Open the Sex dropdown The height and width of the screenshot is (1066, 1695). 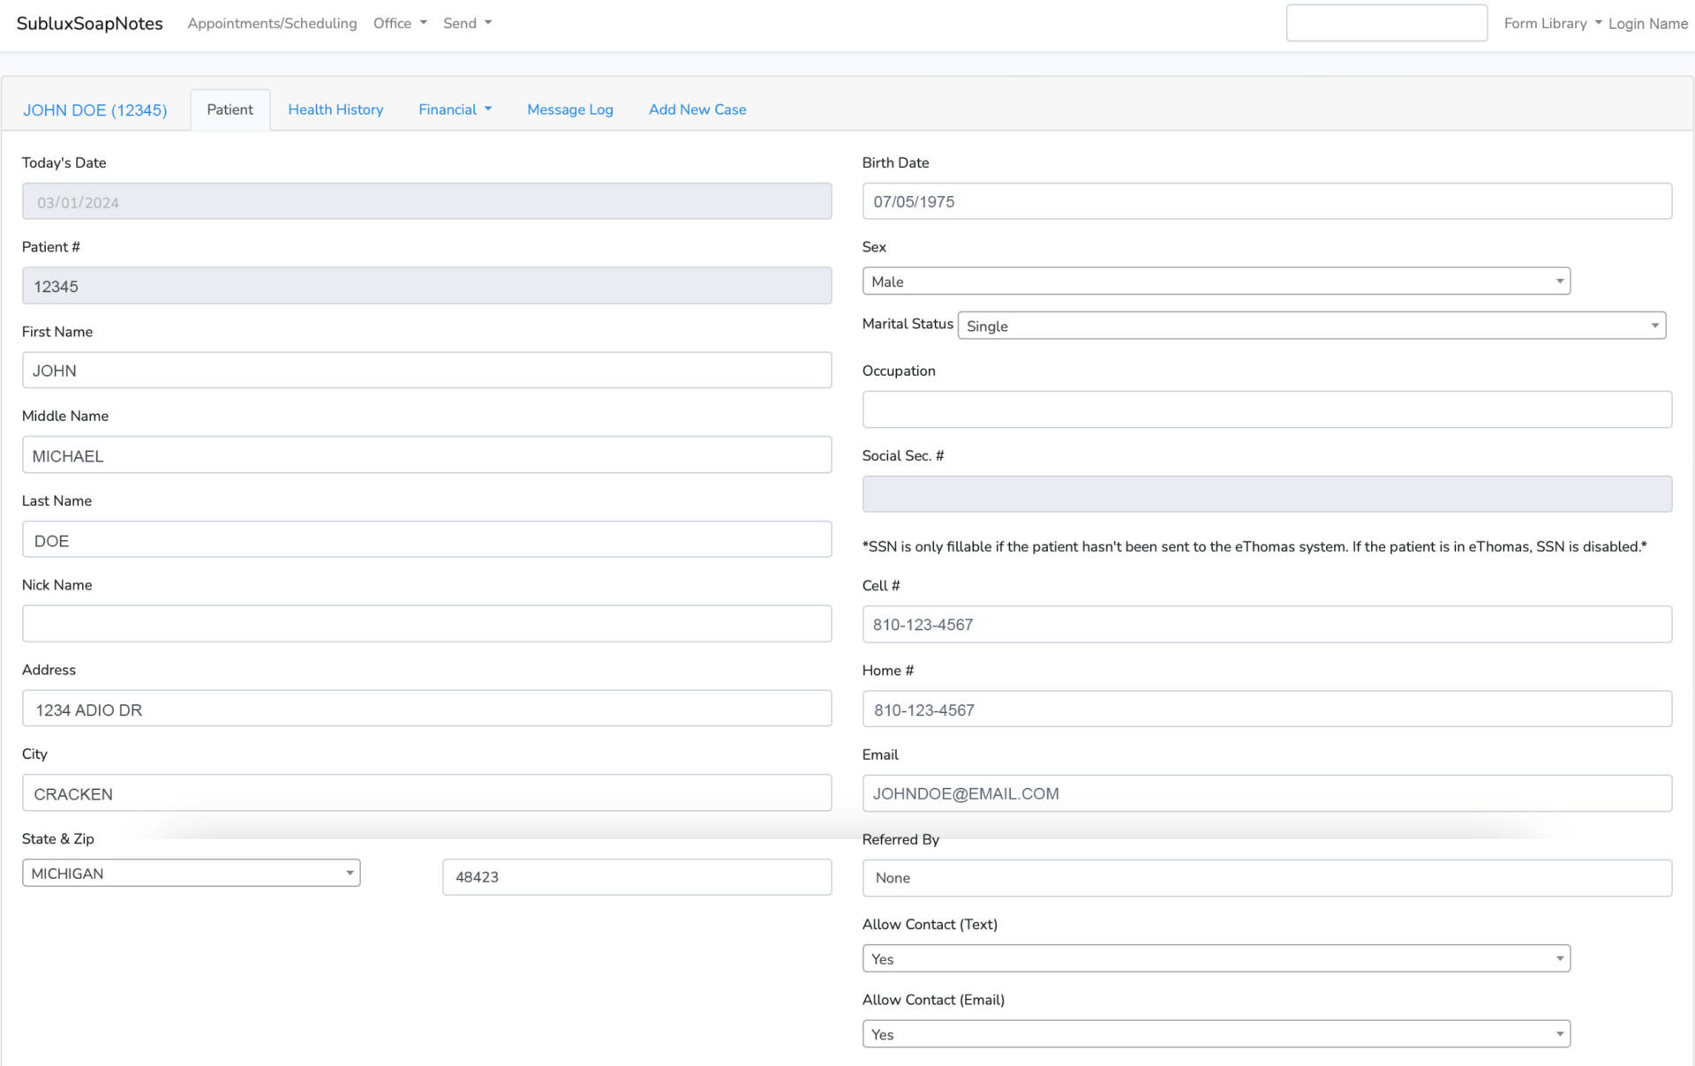1216,282
